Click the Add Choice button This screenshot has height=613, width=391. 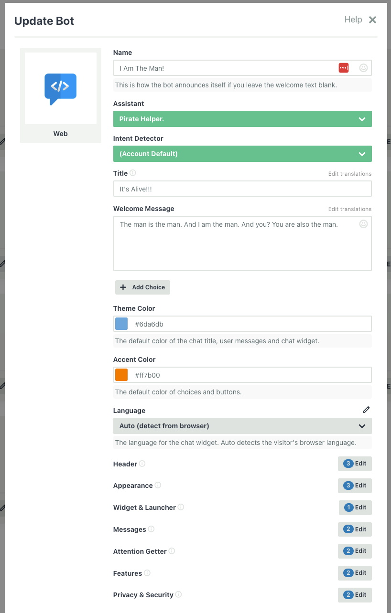coord(142,287)
